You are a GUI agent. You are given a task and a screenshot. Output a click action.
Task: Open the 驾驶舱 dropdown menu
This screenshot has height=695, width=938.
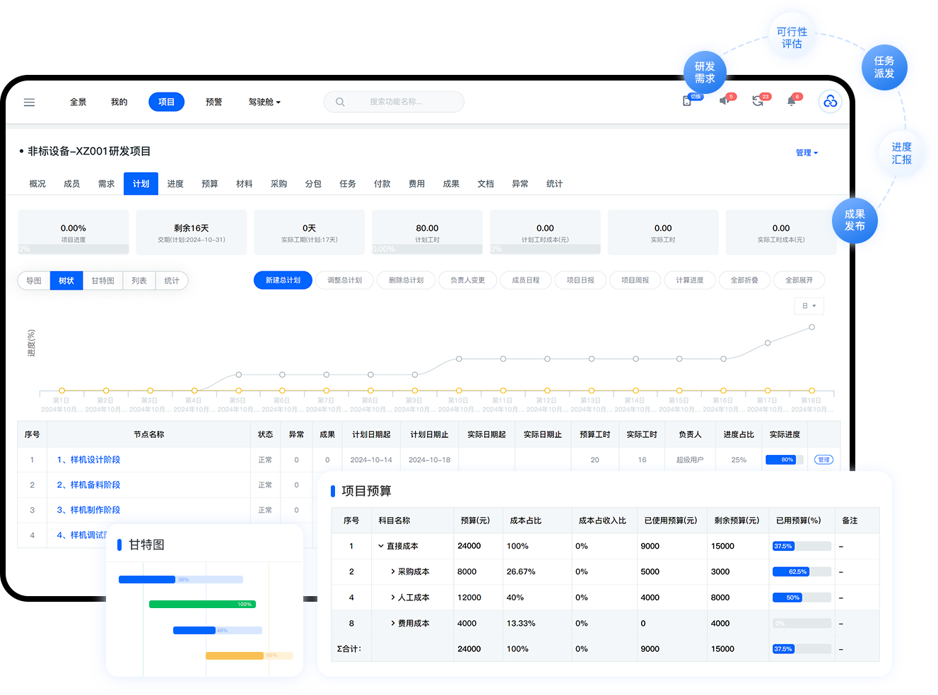[264, 102]
